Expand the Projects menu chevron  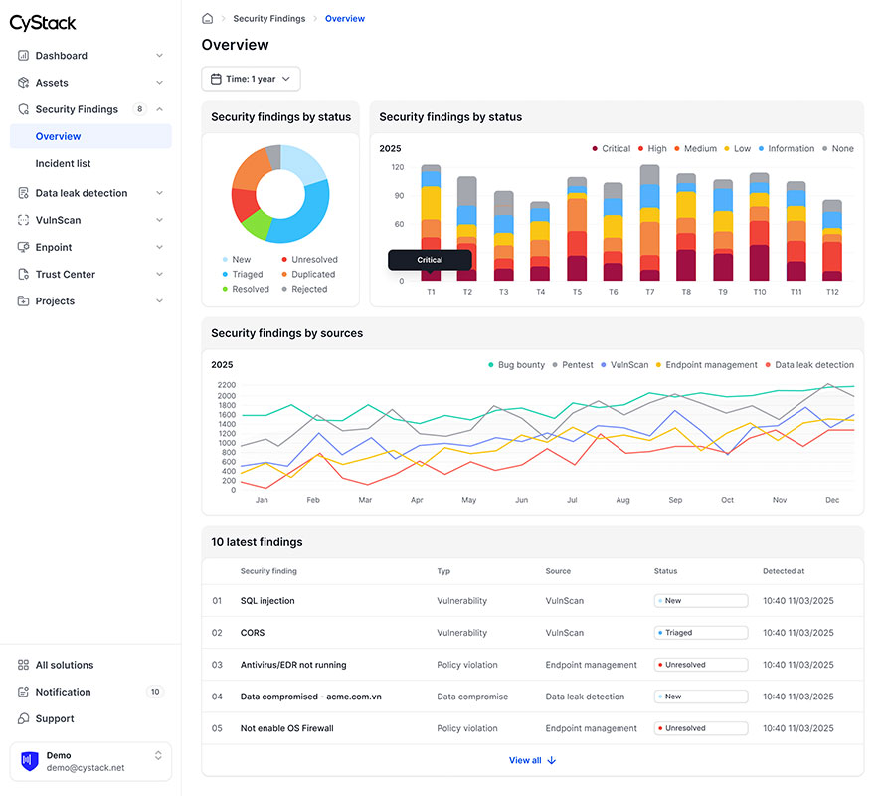click(159, 301)
